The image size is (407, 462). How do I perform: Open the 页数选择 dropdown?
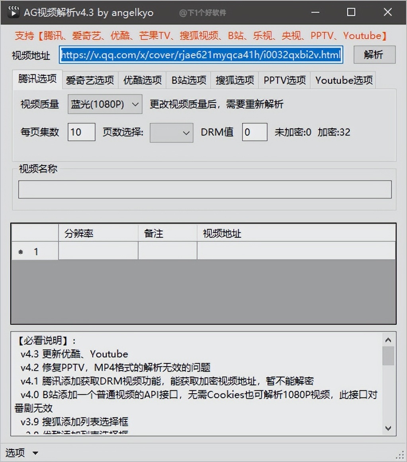click(x=171, y=133)
